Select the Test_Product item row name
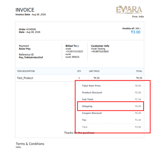The height and width of the screenshot is (160, 160). click(x=25, y=78)
